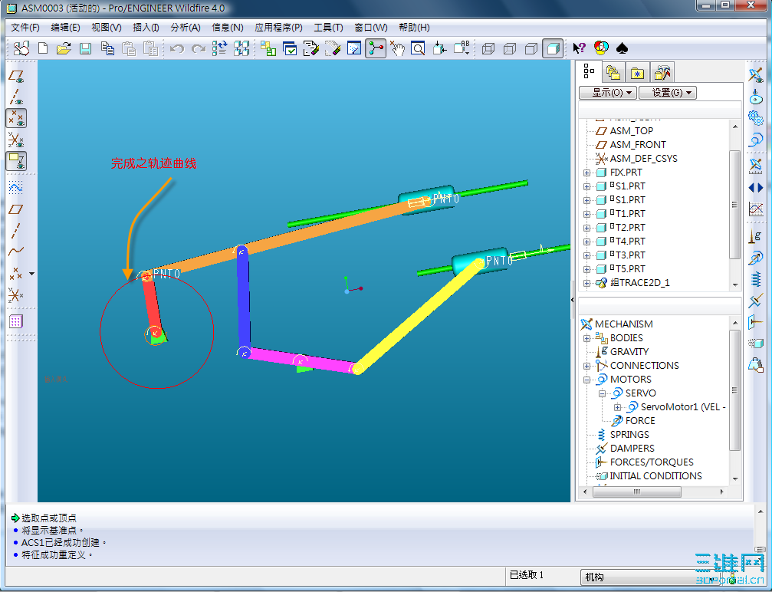Viewport: 772px width, 592px height.
Task: Toggle datum axes display
Action: coord(16,97)
